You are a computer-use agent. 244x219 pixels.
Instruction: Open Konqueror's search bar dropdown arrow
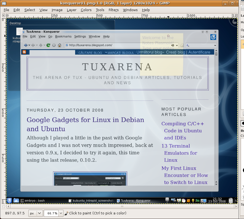coord(215,45)
